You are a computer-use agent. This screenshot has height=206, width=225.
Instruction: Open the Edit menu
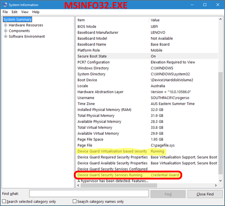pyautogui.click(x=14, y=12)
